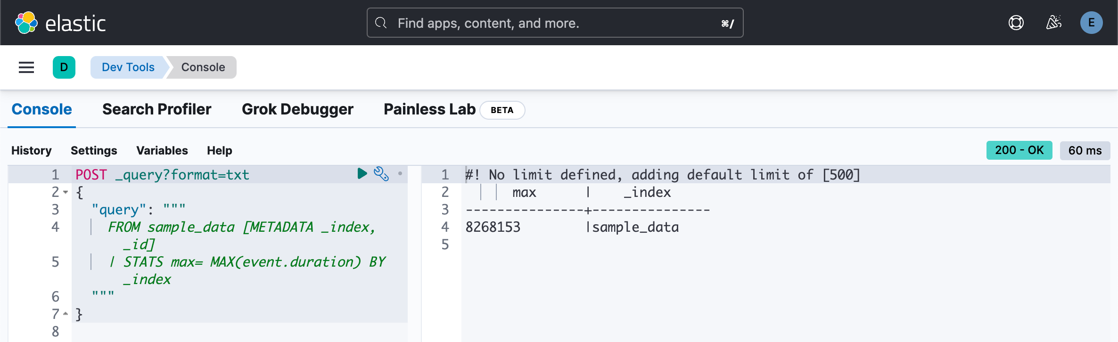Click the Help link

[219, 151]
